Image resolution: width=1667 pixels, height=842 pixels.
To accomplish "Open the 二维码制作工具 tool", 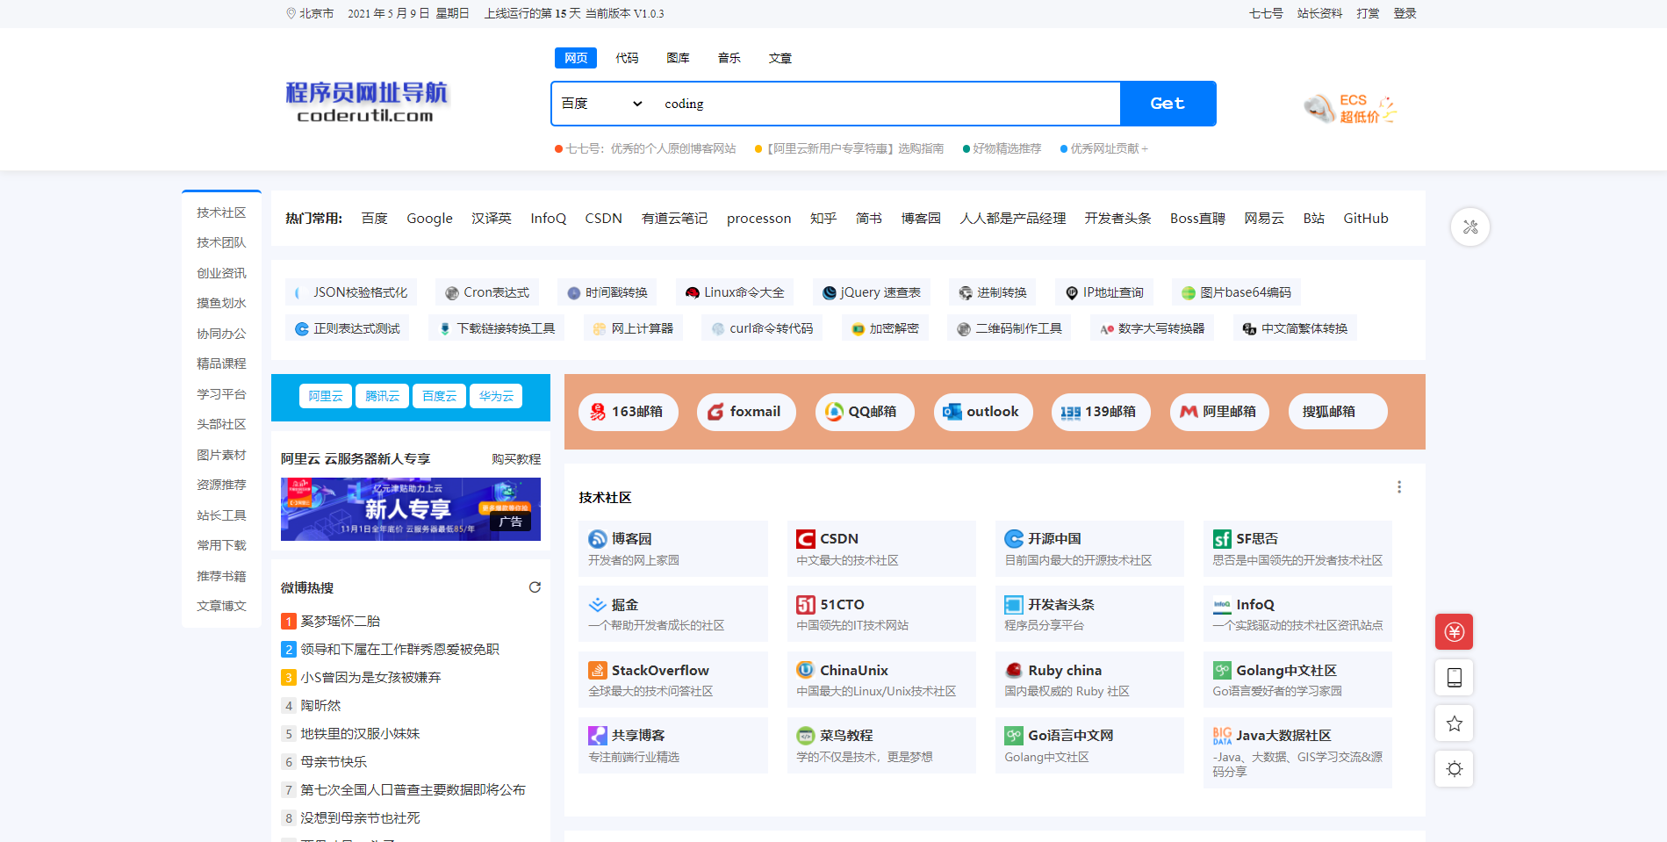I will click(1009, 327).
